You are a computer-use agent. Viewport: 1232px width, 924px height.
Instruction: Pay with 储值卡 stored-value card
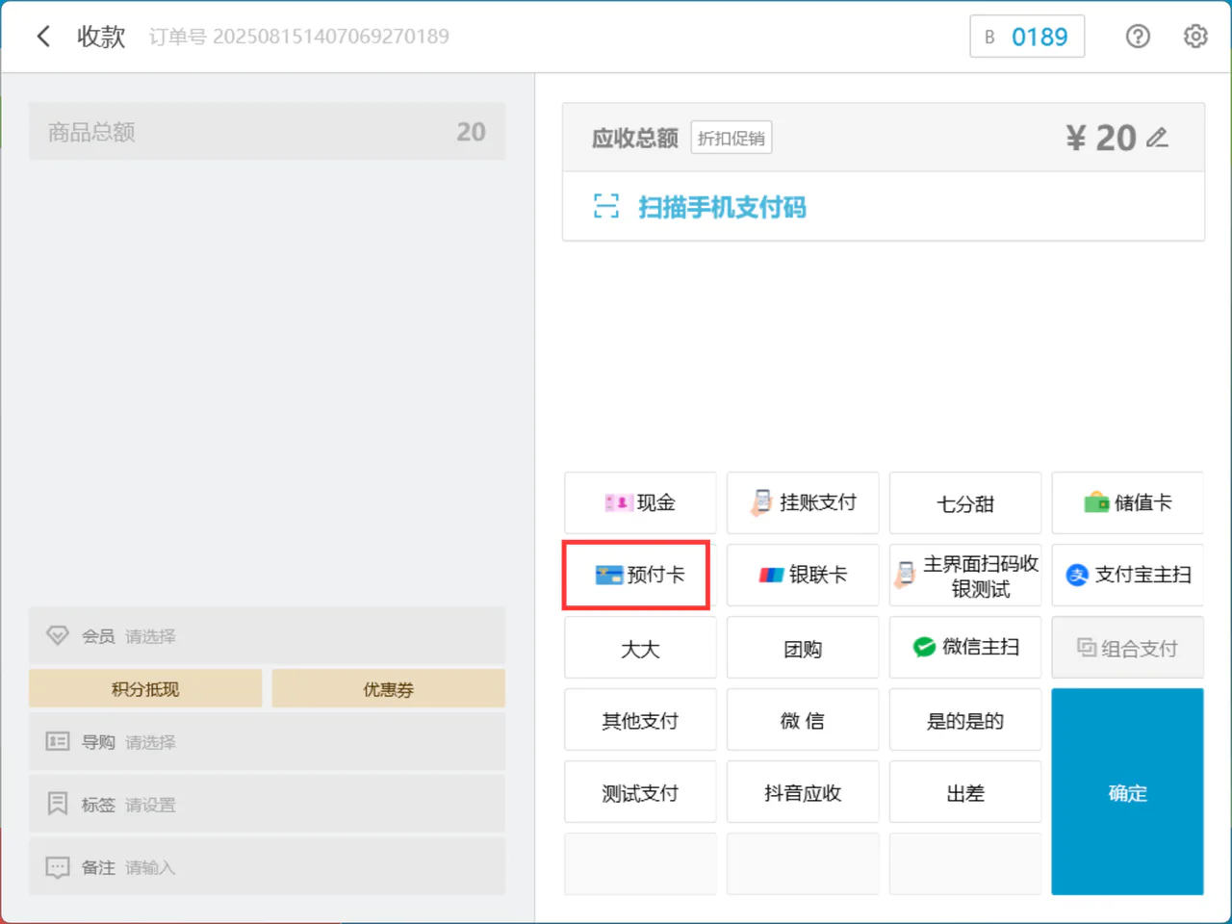[x=1128, y=502]
